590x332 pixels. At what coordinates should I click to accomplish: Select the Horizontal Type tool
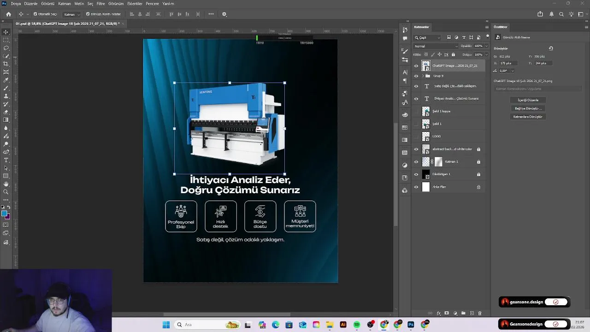tap(6, 160)
